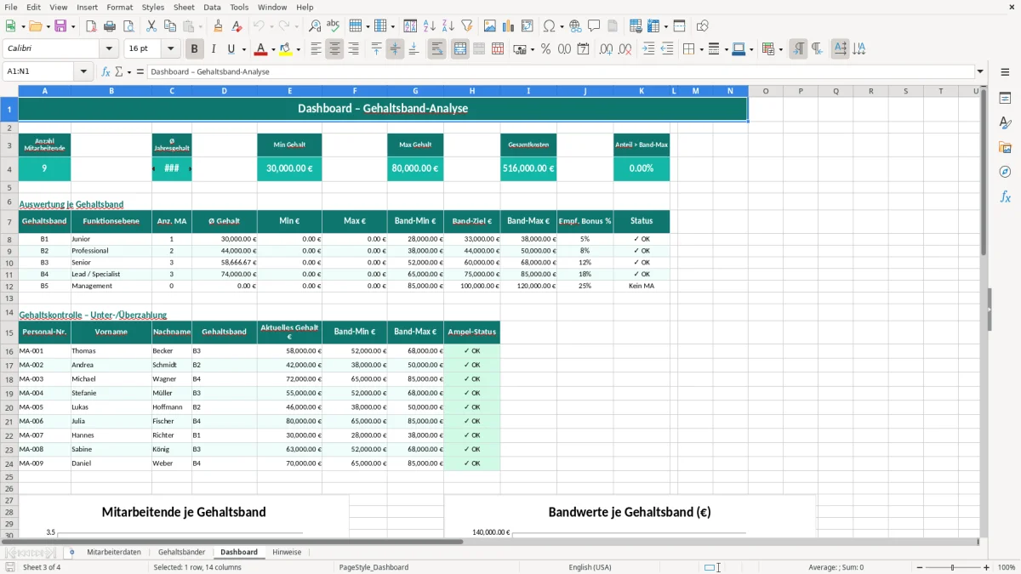
Task: Open the font color dropdown arrow
Action: pos(272,49)
